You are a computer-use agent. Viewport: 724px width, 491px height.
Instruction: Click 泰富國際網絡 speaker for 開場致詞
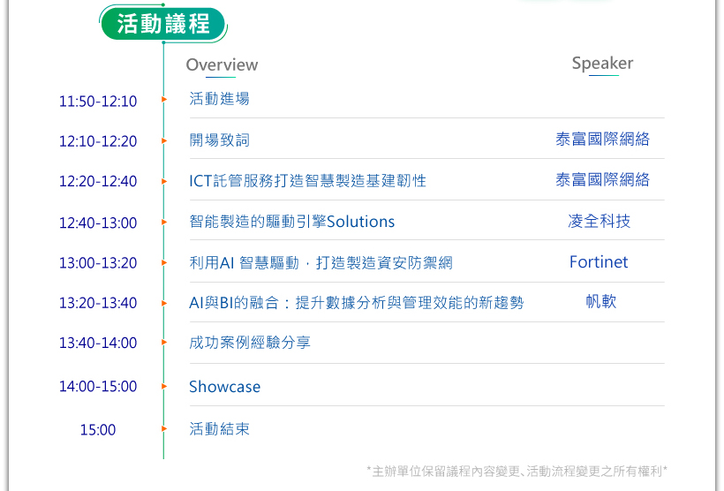pyautogui.click(x=602, y=140)
